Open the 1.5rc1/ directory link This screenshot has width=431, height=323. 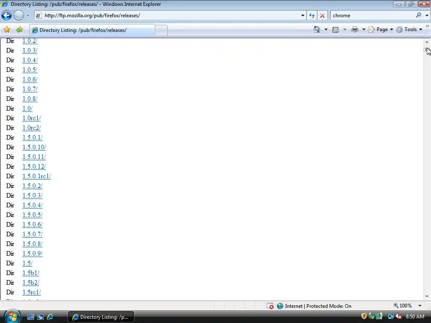coord(31,292)
